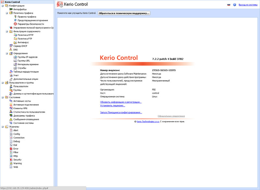Viewport: 260px width, 190px height.
Task: Select Группы under Пользователи и группы
Action: point(17,90)
